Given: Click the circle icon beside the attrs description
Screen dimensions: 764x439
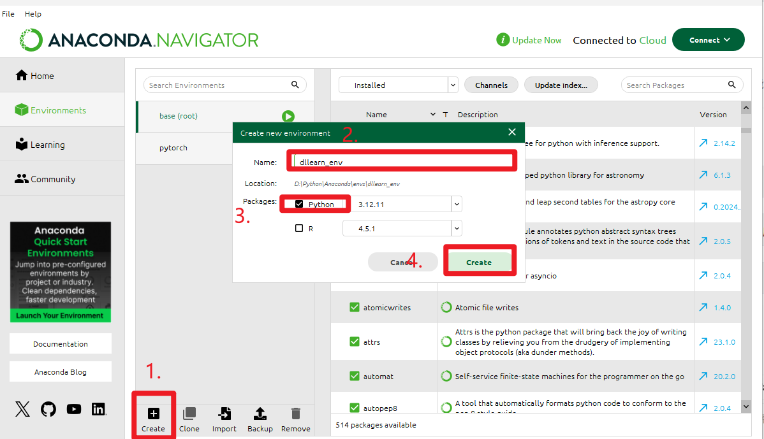Looking at the screenshot, I should tap(446, 342).
